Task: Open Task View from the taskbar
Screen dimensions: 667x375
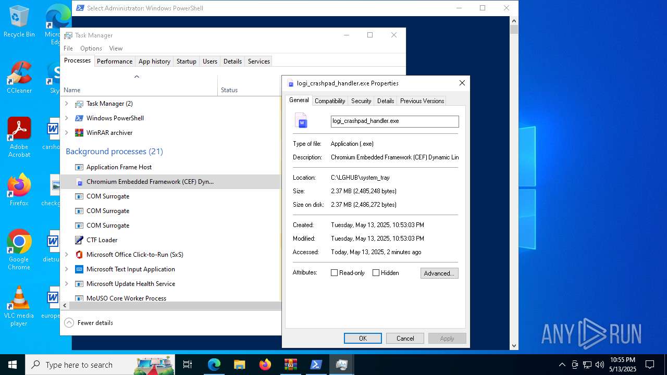Action: [x=188, y=365]
